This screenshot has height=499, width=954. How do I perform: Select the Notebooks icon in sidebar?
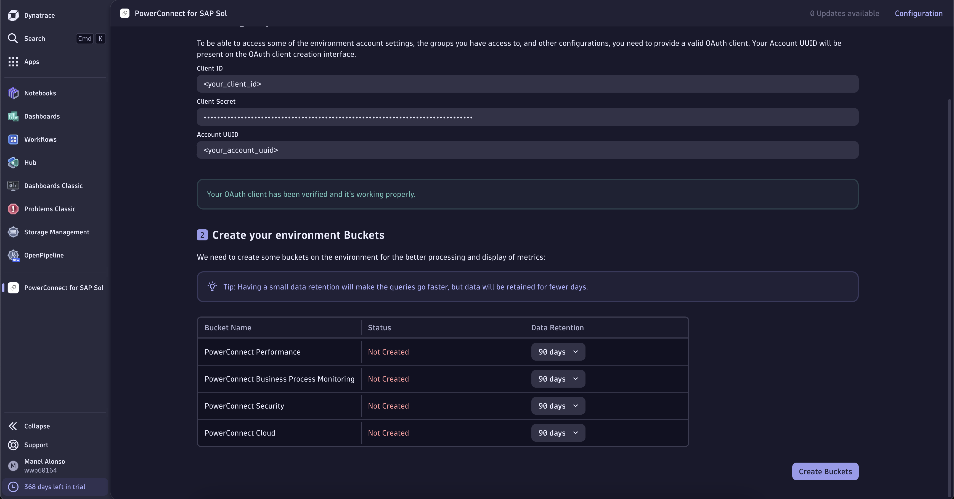click(13, 93)
